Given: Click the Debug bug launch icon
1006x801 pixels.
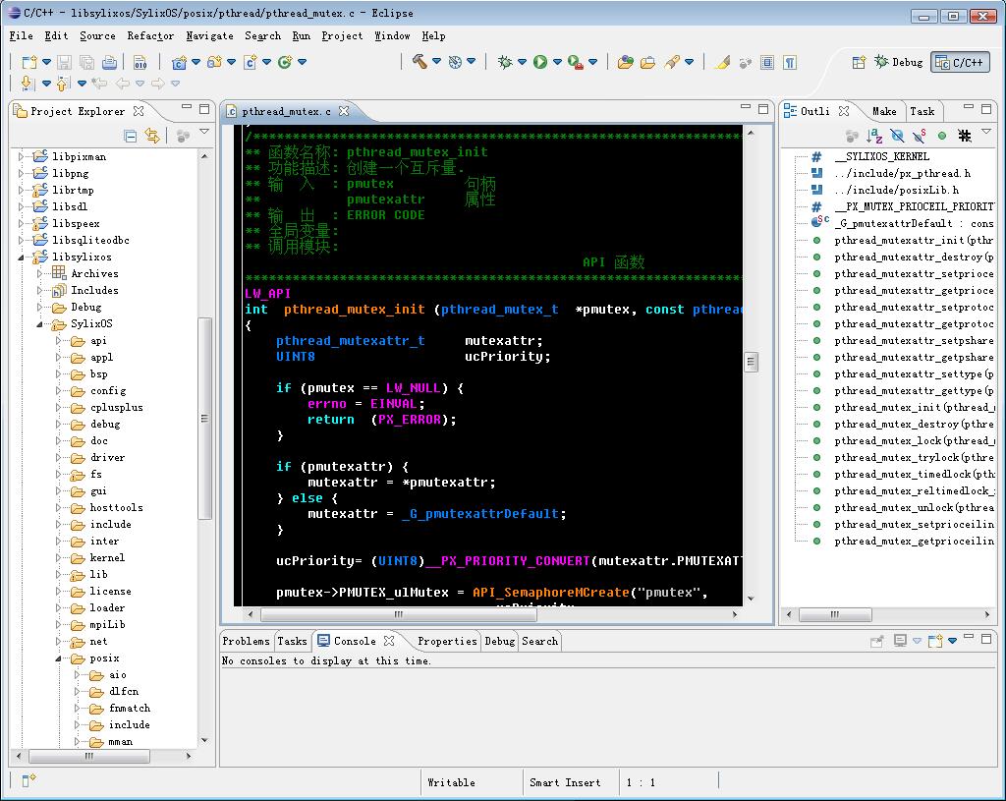Looking at the screenshot, I should 505,62.
